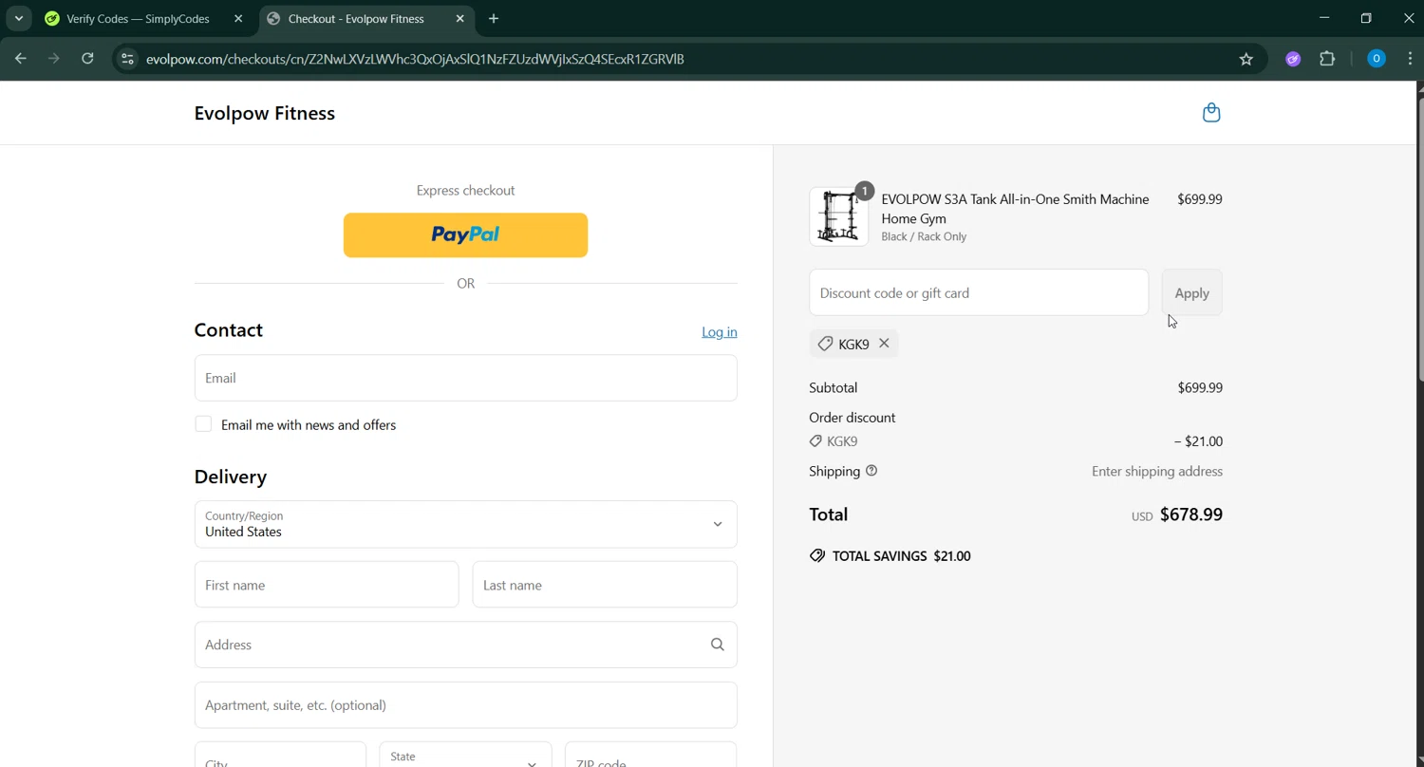Click the Subtotal $699.99 amount
Viewport: 1424px width, 767px height.
coord(1200,387)
